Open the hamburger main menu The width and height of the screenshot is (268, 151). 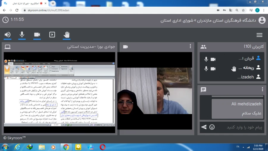(x=259, y=35)
